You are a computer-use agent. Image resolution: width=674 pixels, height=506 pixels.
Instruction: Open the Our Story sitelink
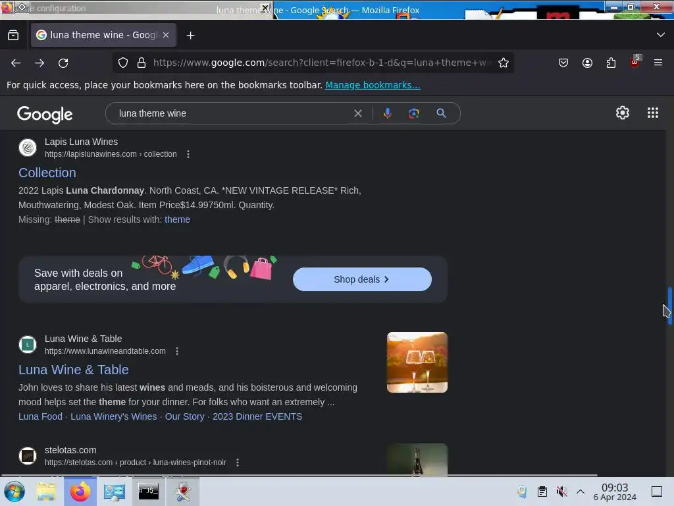coord(185,416)
